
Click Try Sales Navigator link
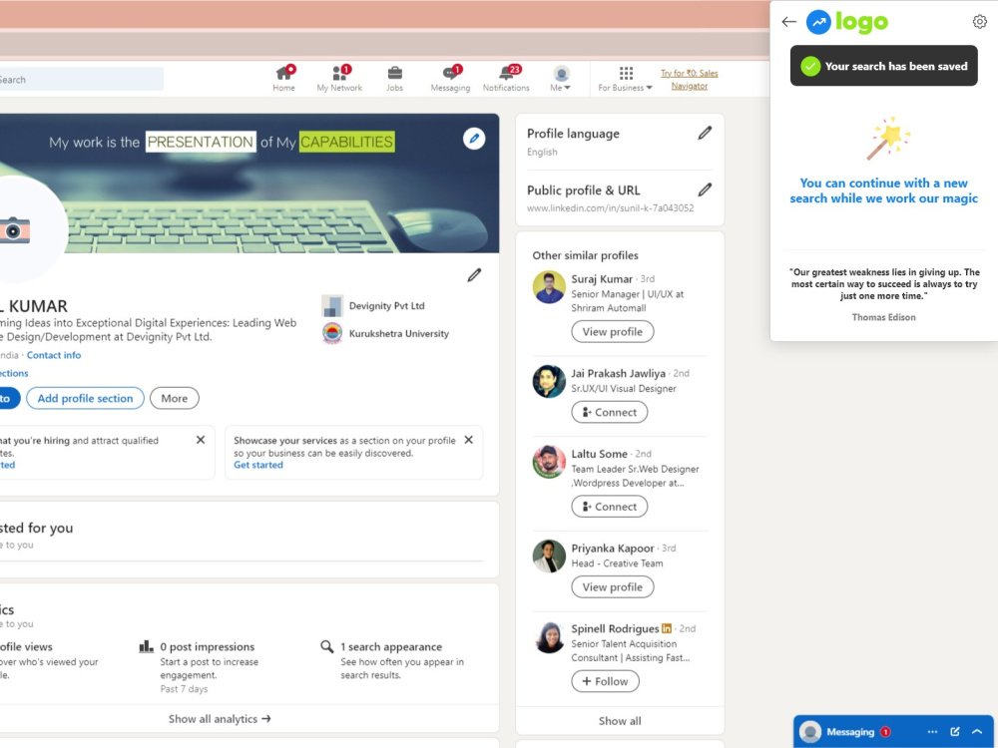(690, 80)
